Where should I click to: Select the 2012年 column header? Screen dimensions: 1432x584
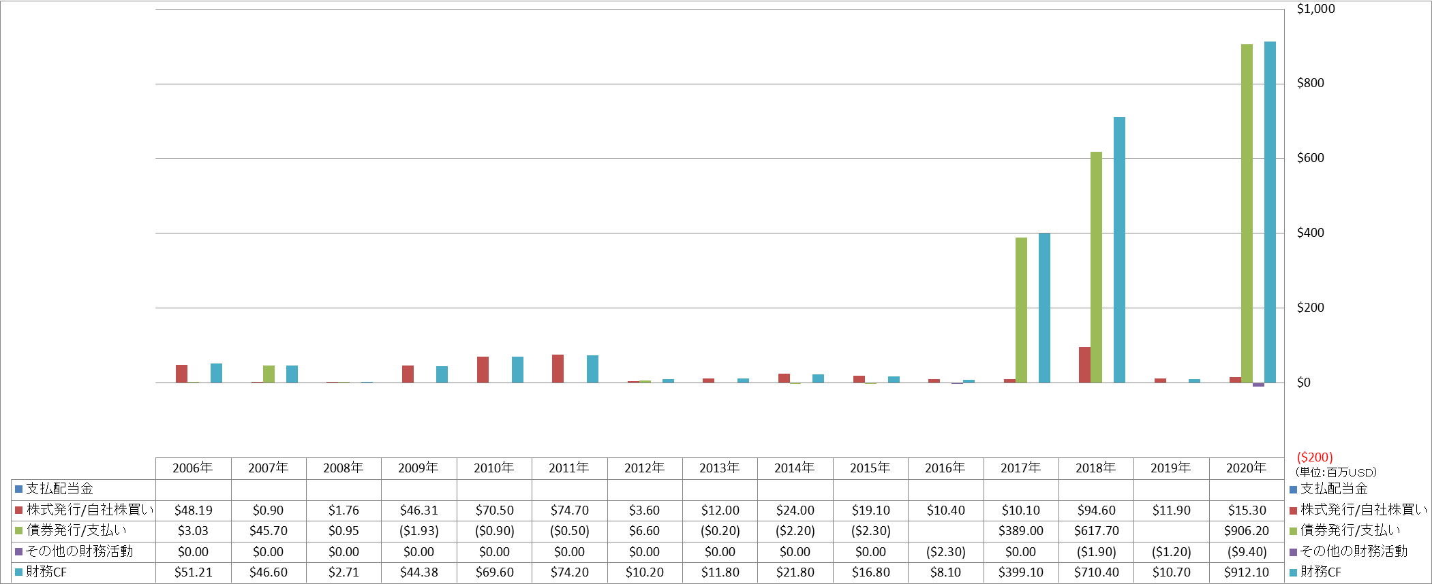point(645,468)
